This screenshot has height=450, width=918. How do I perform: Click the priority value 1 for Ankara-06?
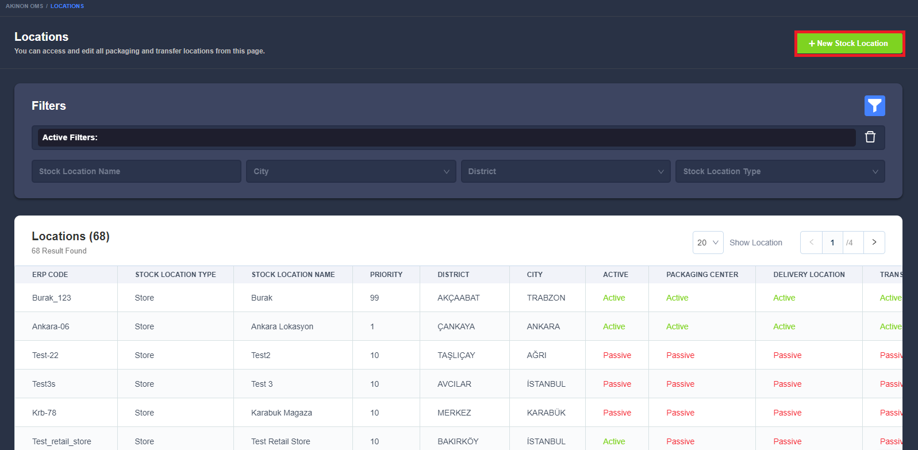point(372,326)
